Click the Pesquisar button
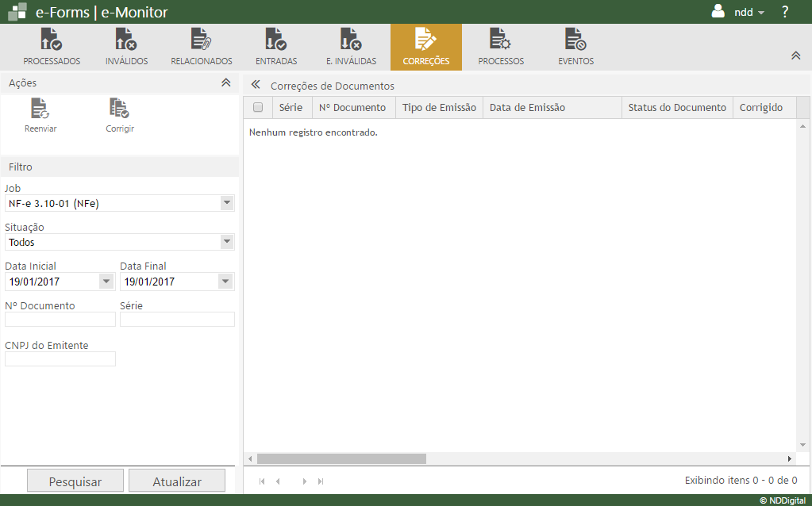 75,481
